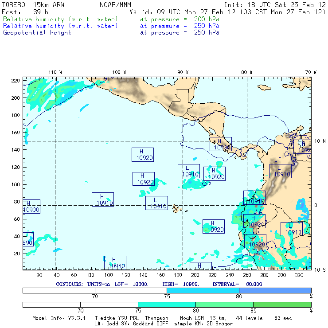Screen dimensions: 328x328
Task: Click the 'Init: 18 UTC Sat 25 Feb 12' text
Action: [275, 5]
